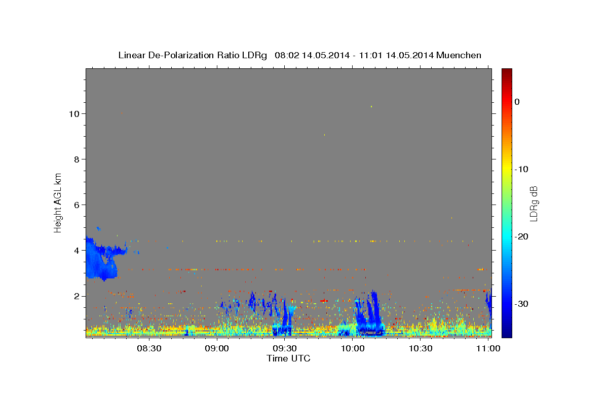This screenshot has height=405, width=608.
Task: Click the colorbar value -30
Action: (522, 304)
